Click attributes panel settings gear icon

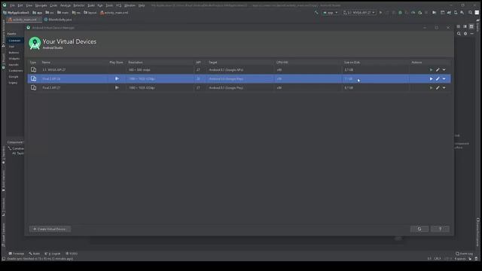click(x=465, y=33)
